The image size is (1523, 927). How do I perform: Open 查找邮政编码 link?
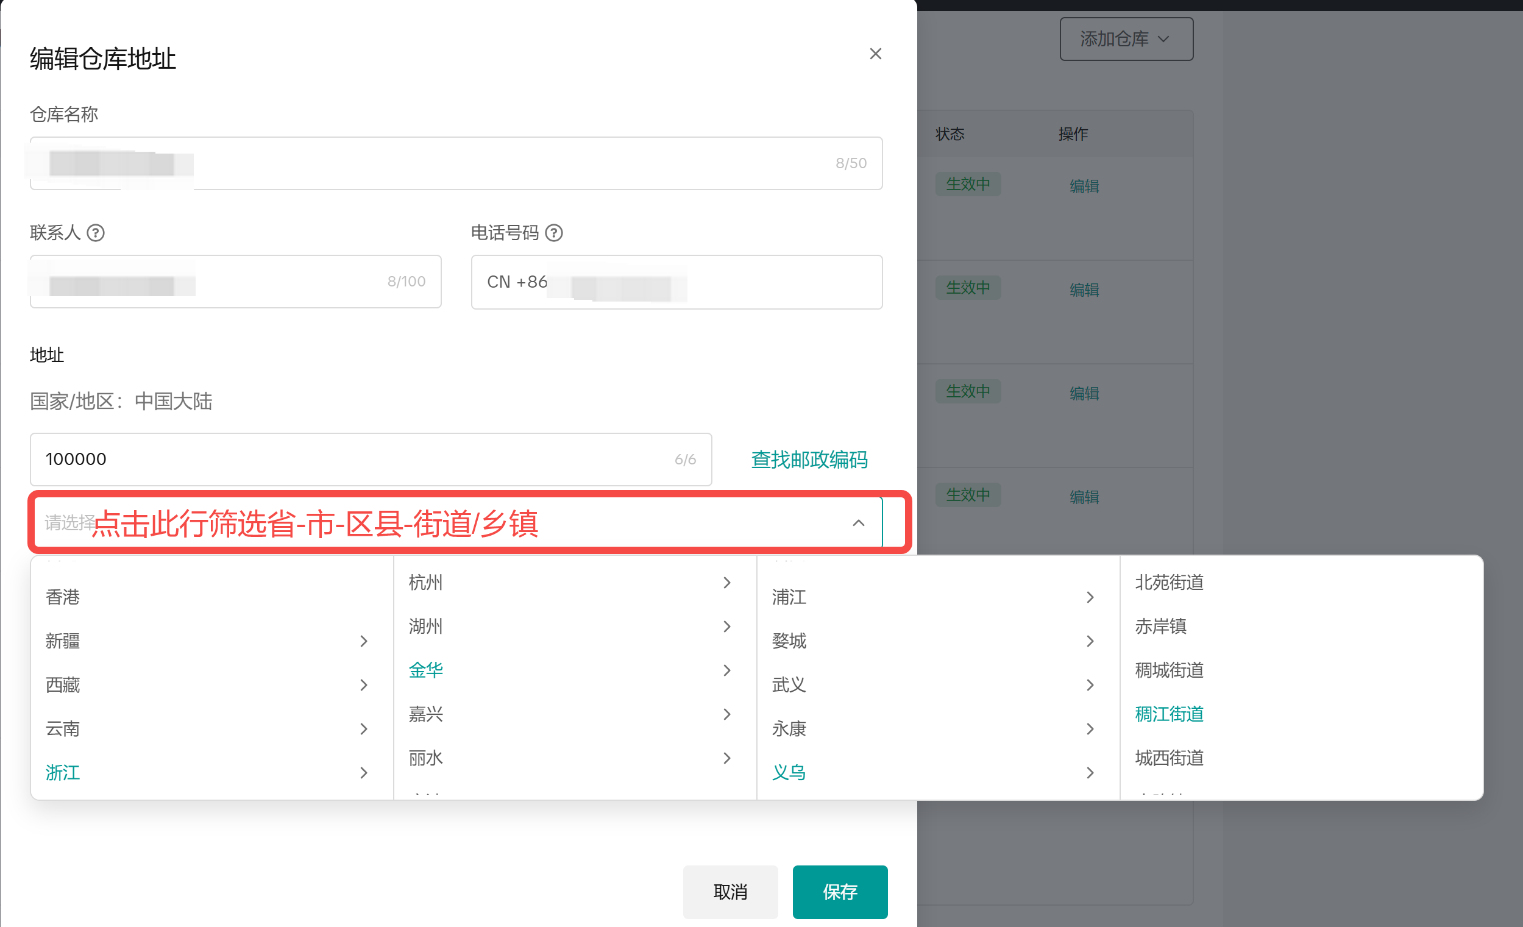(809, 459)
